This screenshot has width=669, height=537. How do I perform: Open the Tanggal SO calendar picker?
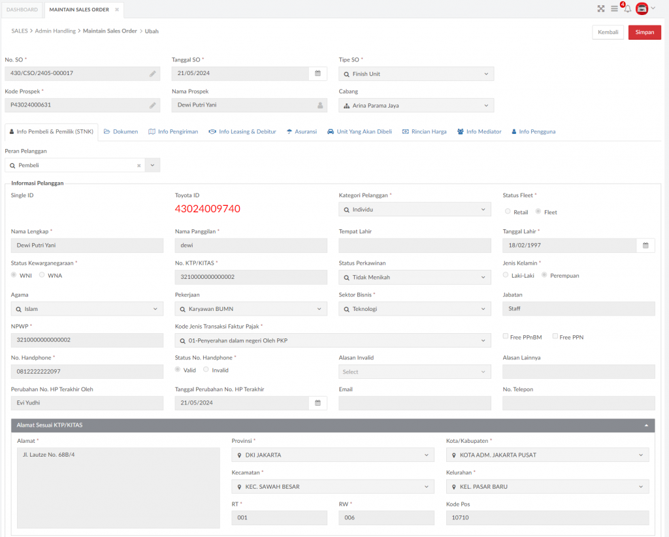[x=318, y=73]
